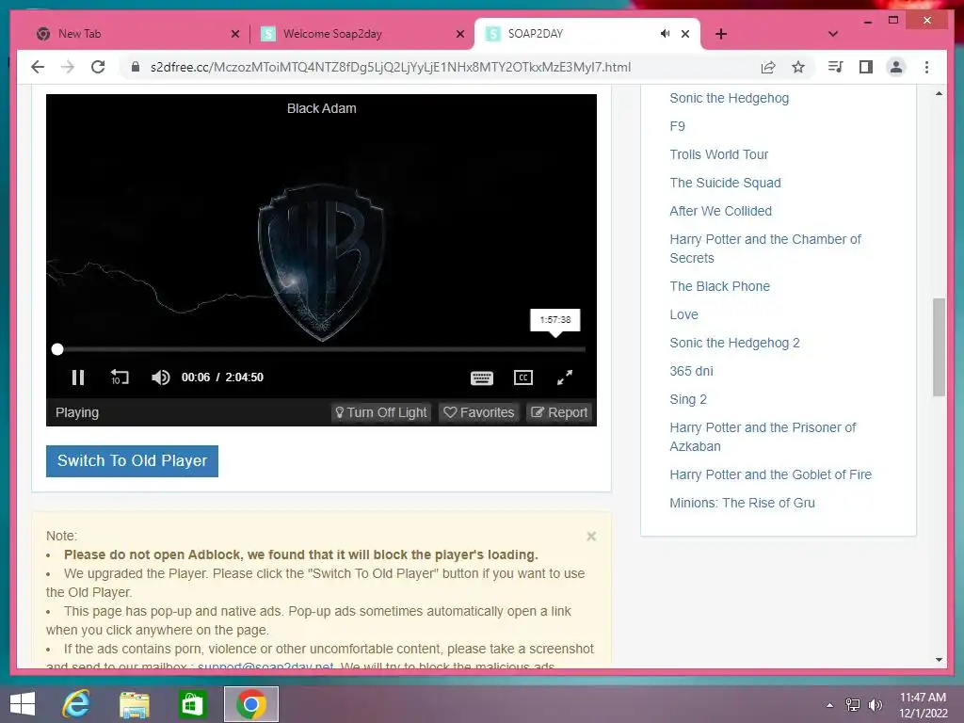
Task: Open the Windows Start button
Action: click(x=23, y=704)
